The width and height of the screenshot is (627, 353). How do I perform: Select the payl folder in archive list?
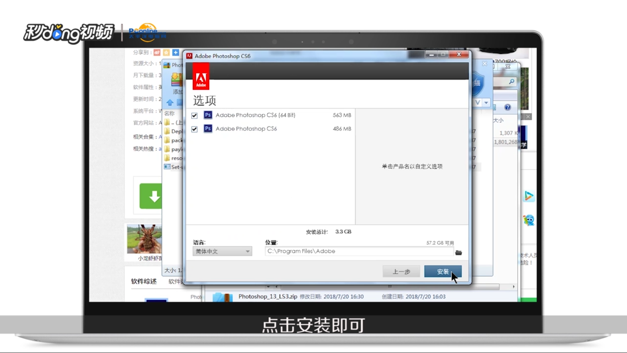click(x=173, y=149)
